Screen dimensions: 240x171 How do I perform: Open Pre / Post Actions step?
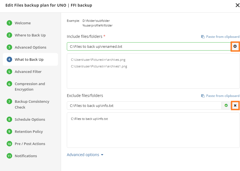(x=30, y=144)
